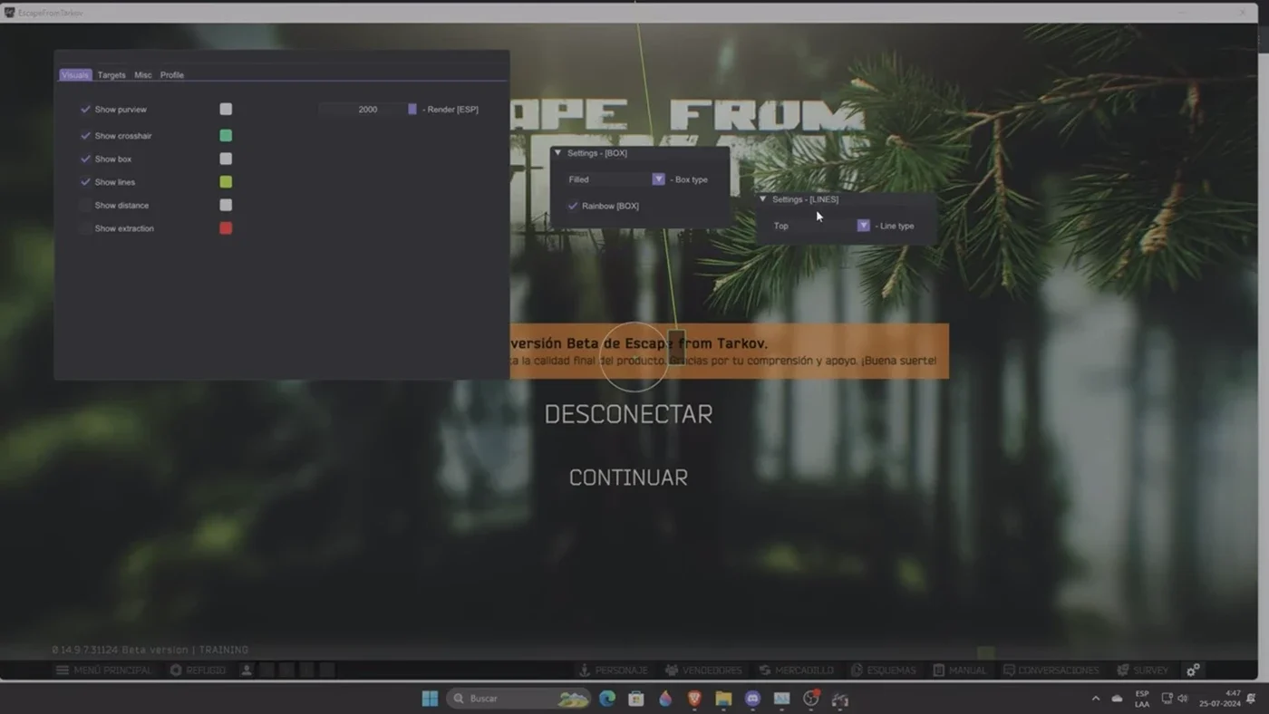Image resolution: width=1269 pixels, height=714 pixels.
Task: Enable the Show distance checkbox
Action: coord(85,206)
